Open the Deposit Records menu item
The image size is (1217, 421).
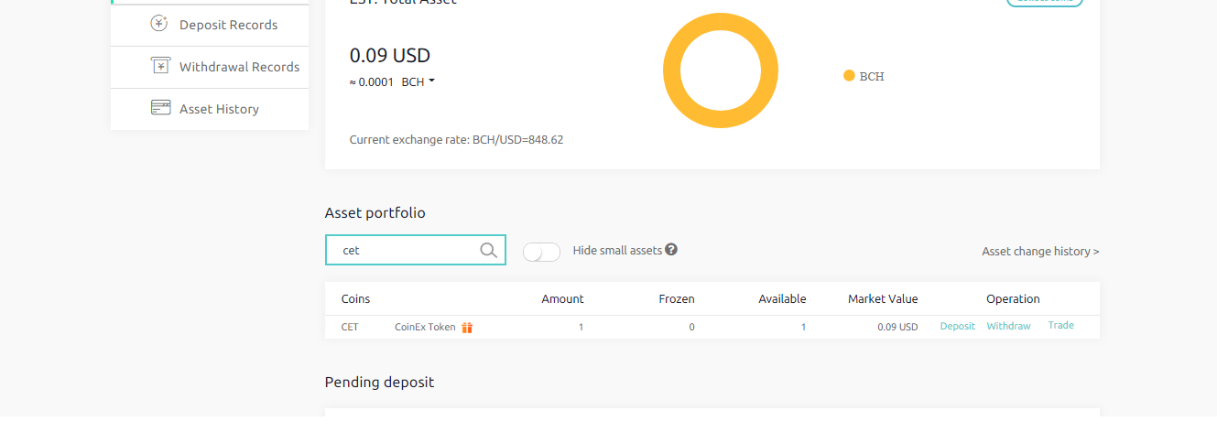[228, 25]
